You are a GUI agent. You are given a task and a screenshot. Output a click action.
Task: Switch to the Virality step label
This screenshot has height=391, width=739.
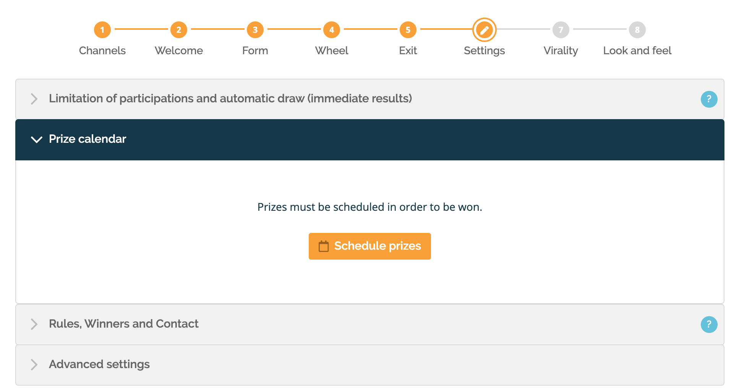click(561, 50)
